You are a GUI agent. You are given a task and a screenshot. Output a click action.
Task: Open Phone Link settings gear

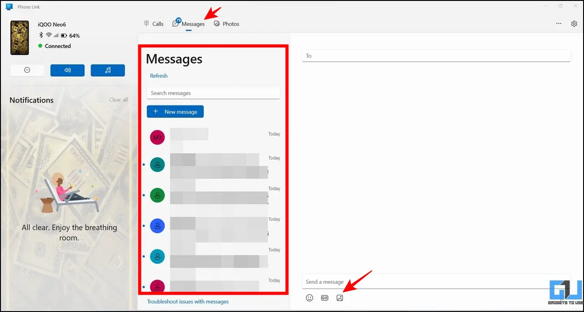[574, 24]
